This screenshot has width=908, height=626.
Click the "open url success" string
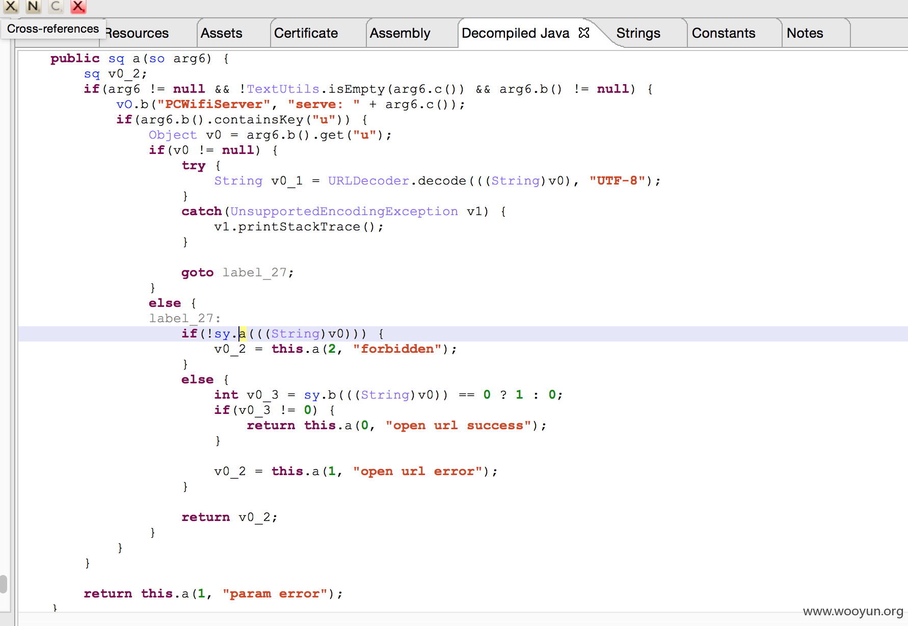click(459, 426)
